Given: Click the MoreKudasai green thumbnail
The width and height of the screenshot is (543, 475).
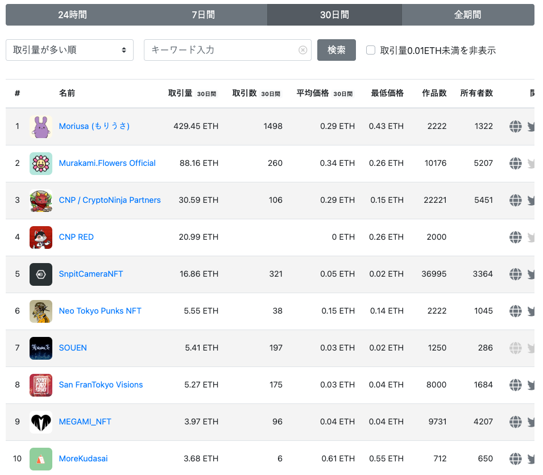Looking at the screenshot, I should (x=41, y=459).
